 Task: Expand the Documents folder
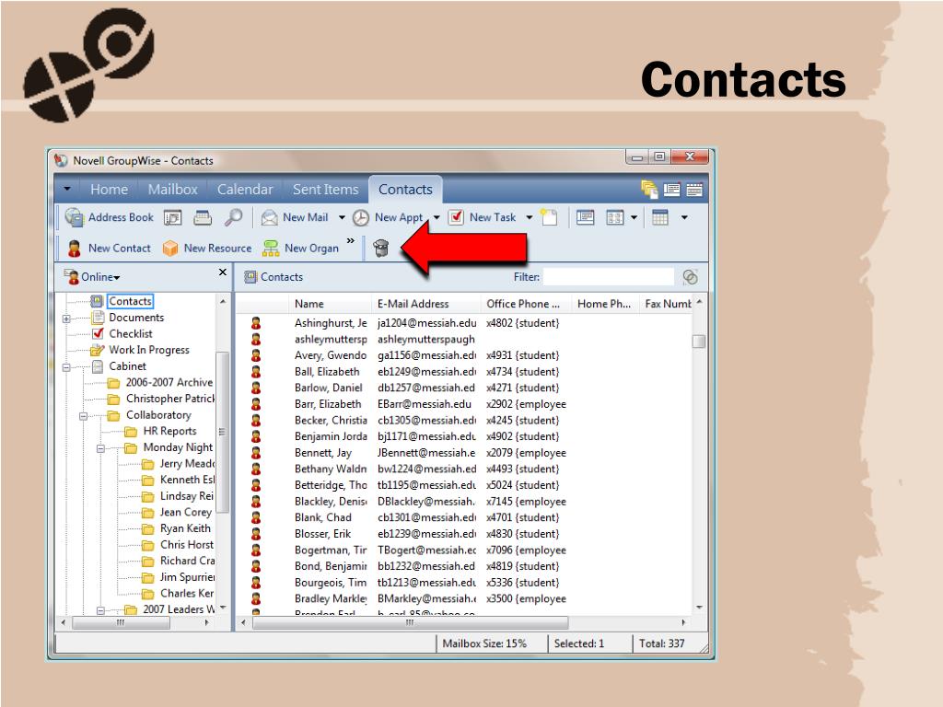[x=66, y=319]
